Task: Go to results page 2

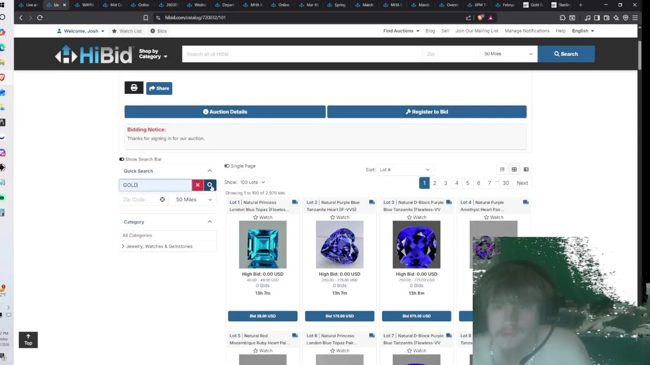Action: point(435,183)
